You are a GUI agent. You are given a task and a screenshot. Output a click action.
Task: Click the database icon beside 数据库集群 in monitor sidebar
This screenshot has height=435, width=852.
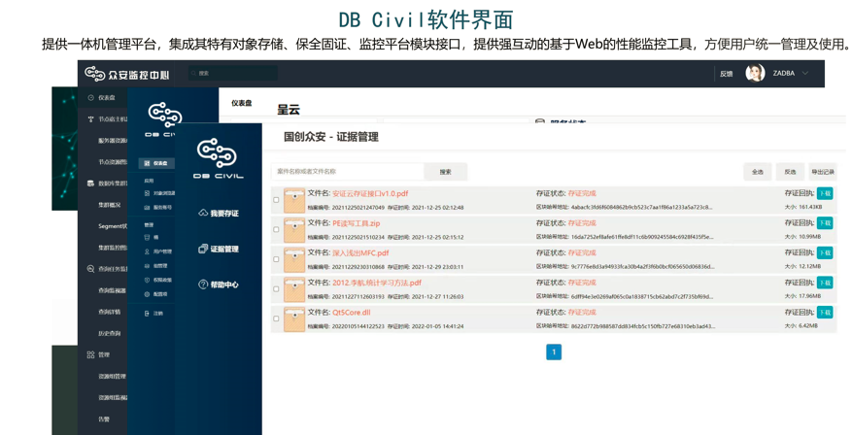[90, 184]
